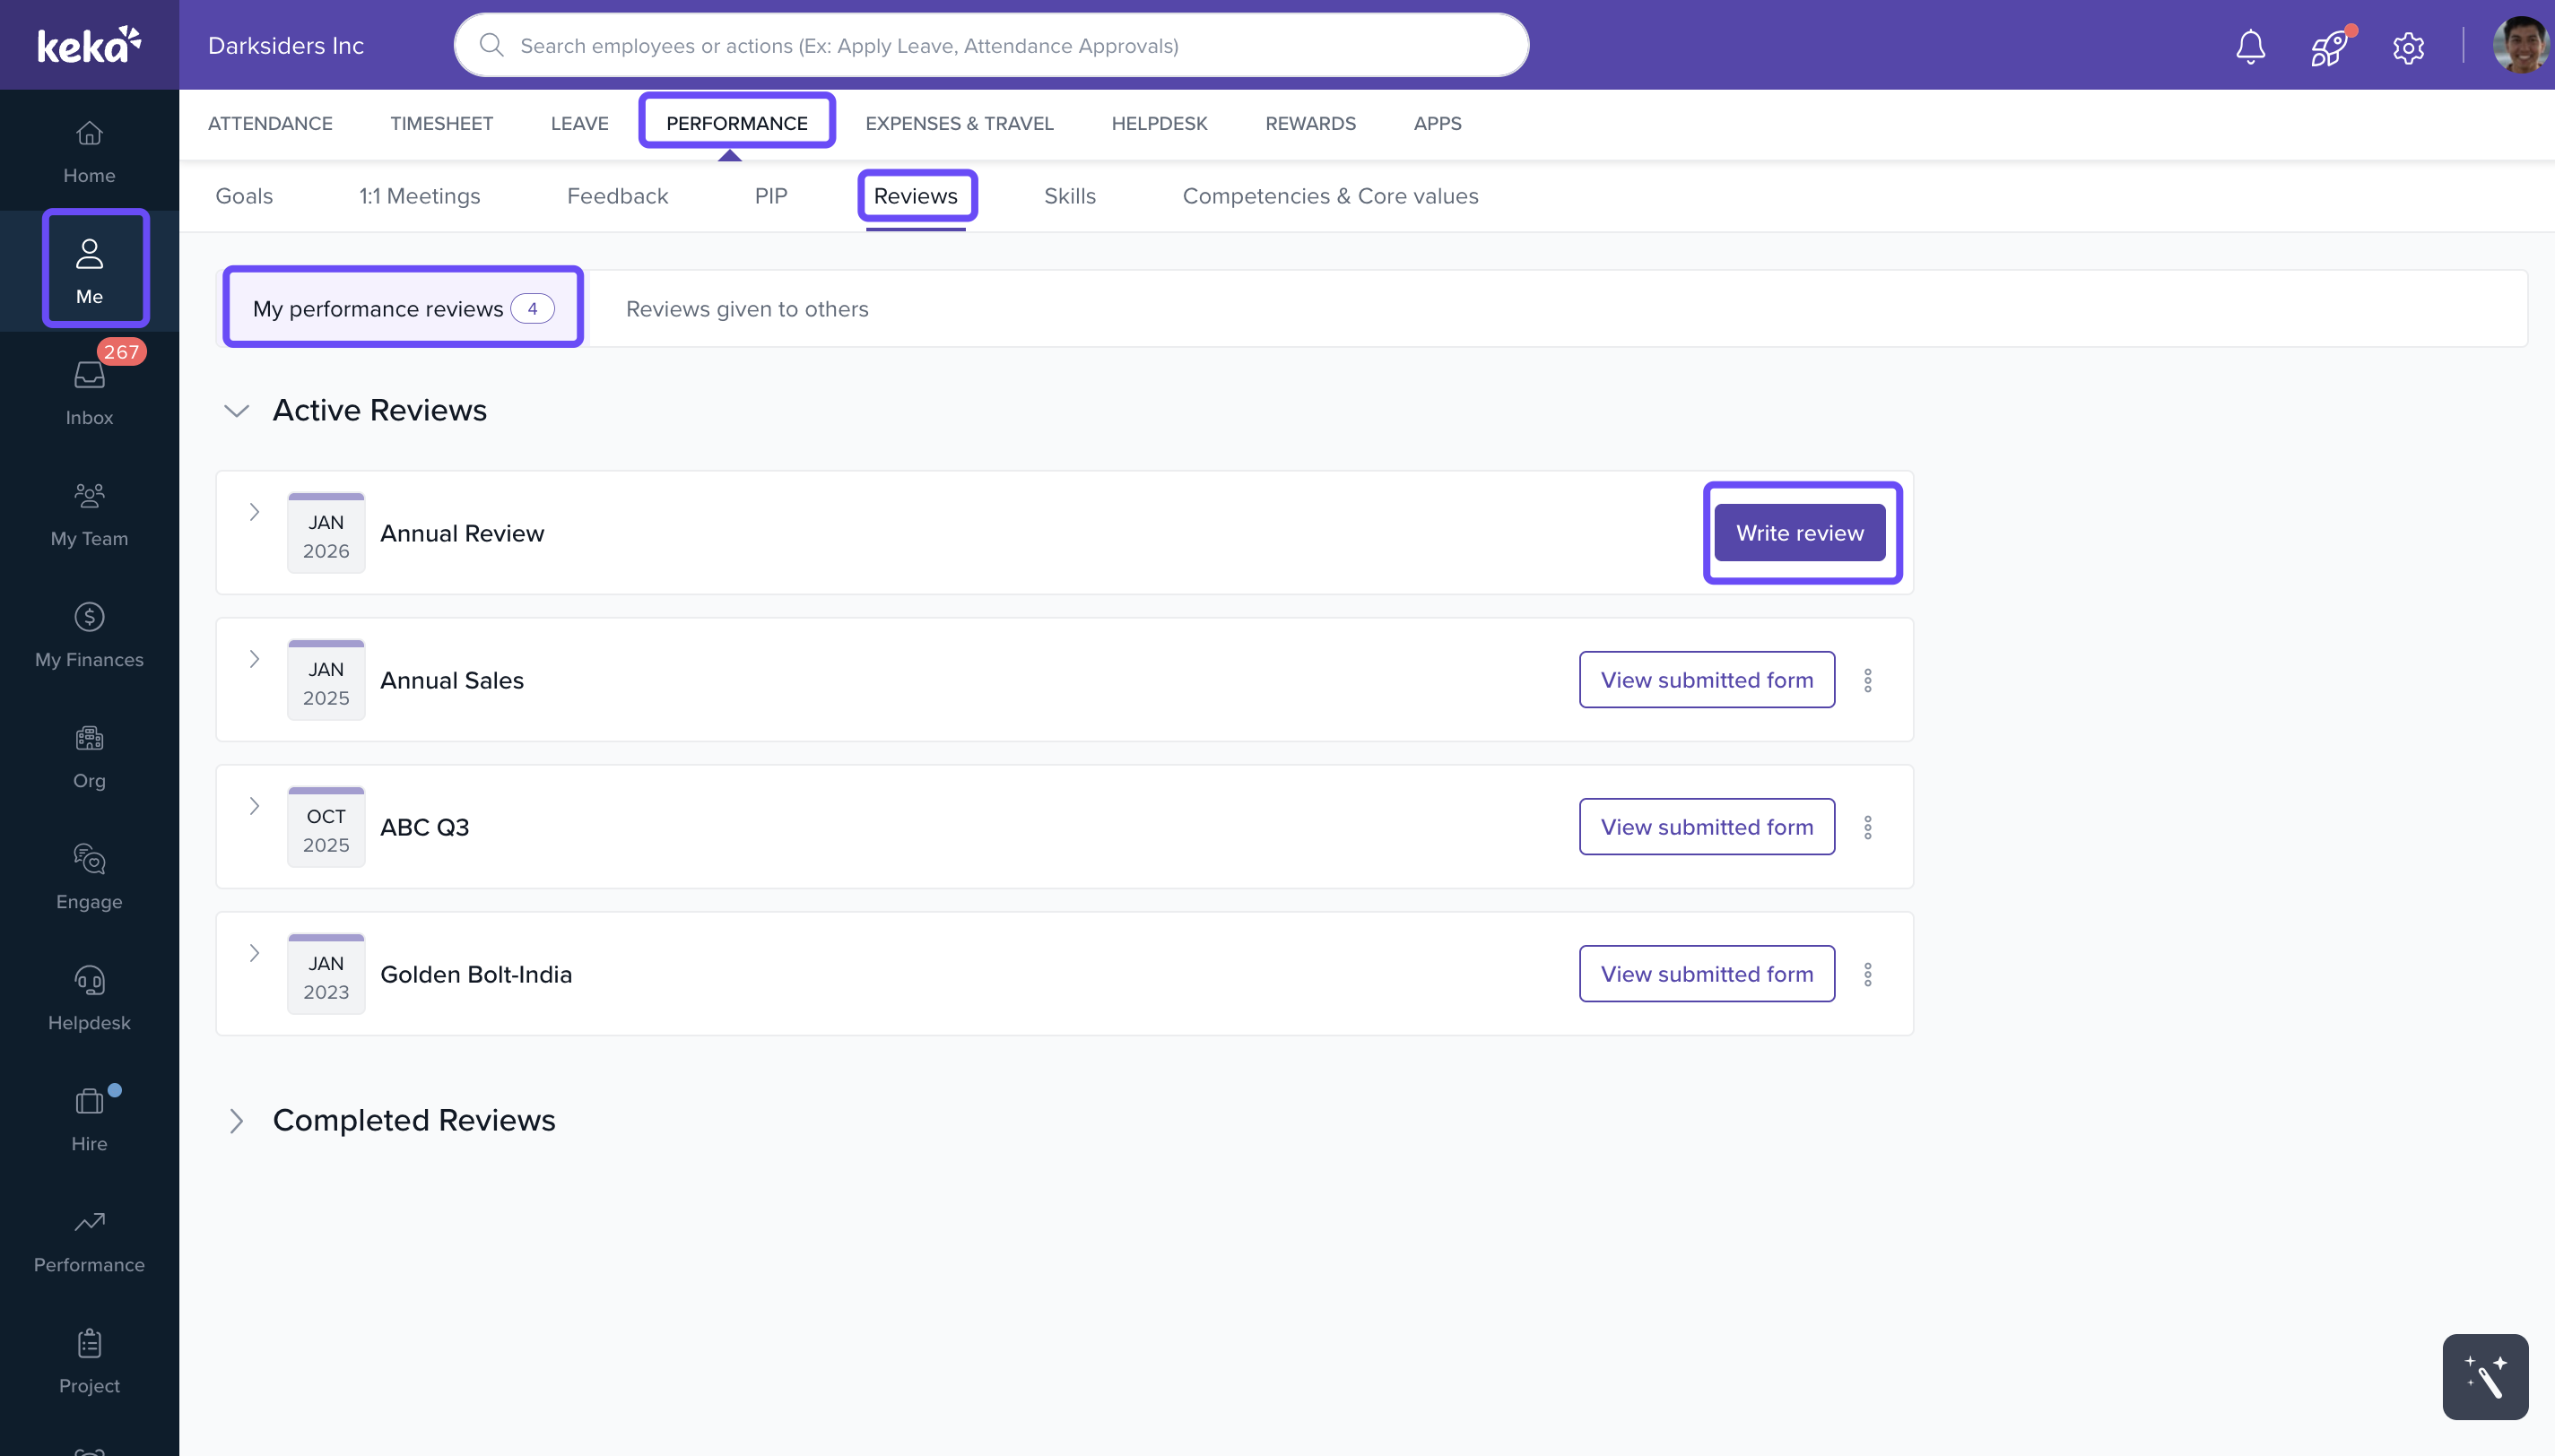Open the Inbox with 267 notifications

coord(89,394)
